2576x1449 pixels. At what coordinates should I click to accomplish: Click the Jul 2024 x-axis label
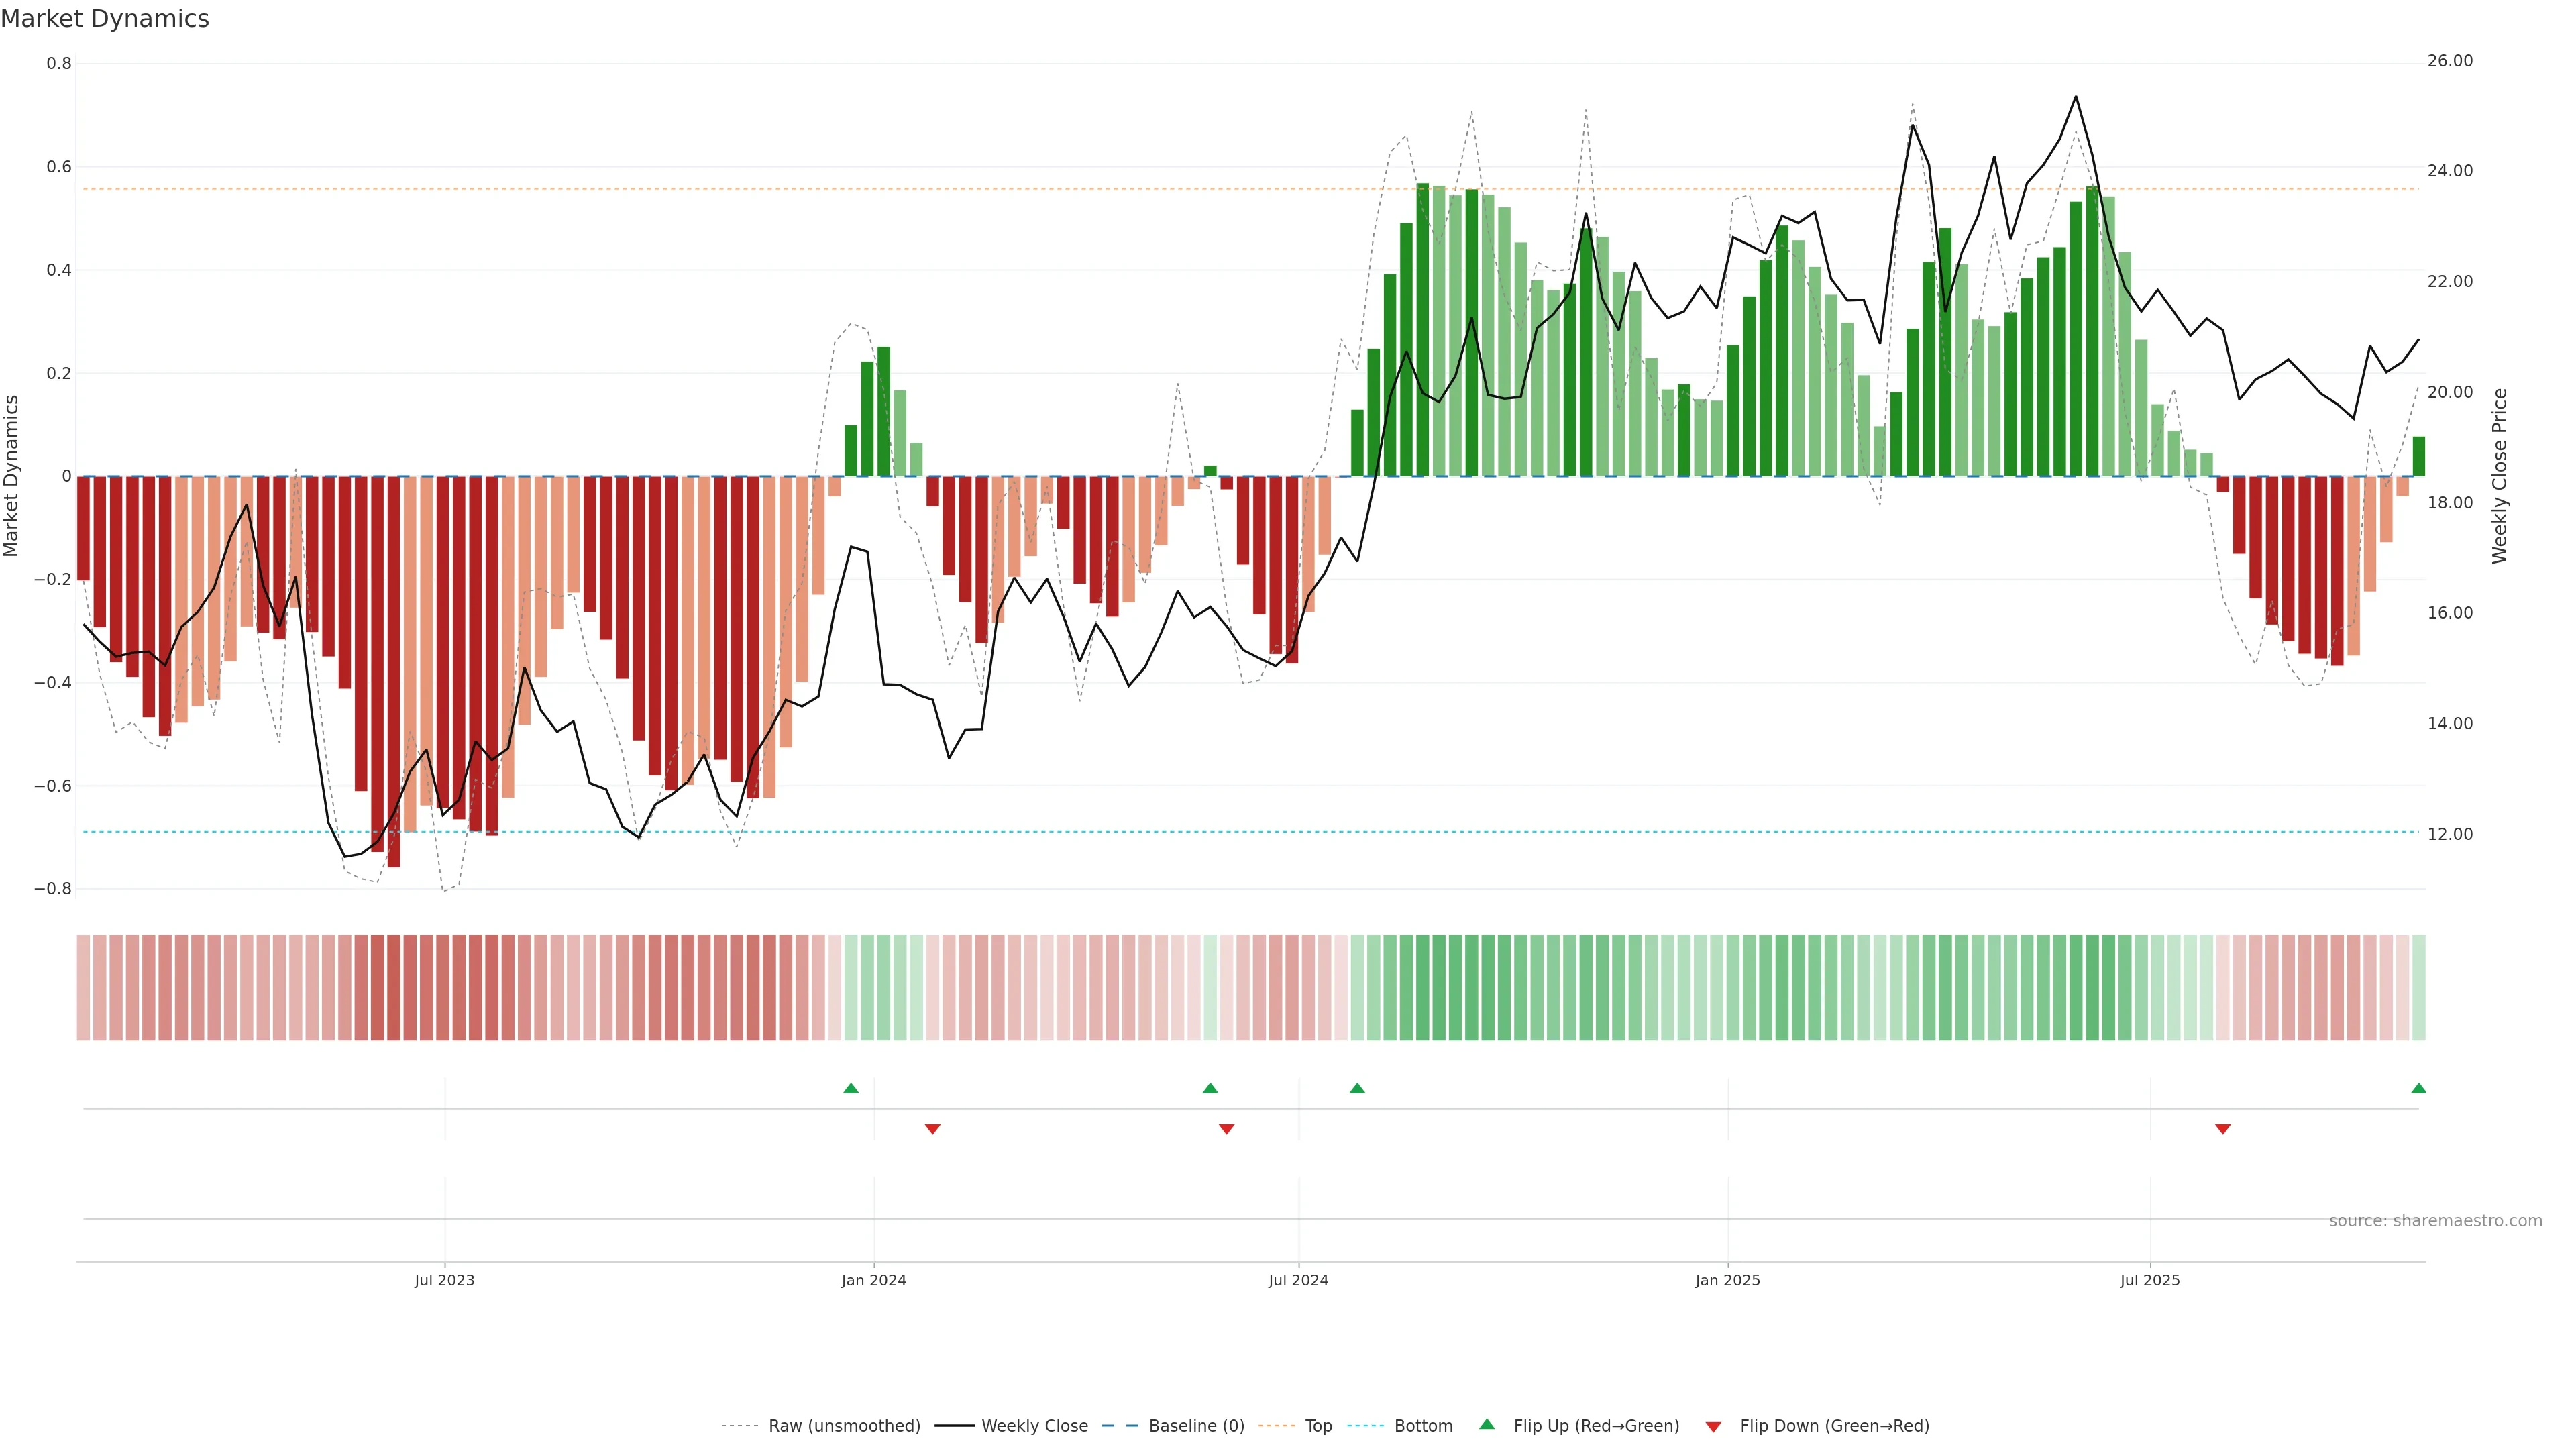pyautogui.click(x=1298, y=1280)
